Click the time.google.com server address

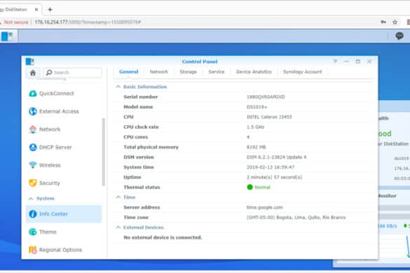point(265,207)
